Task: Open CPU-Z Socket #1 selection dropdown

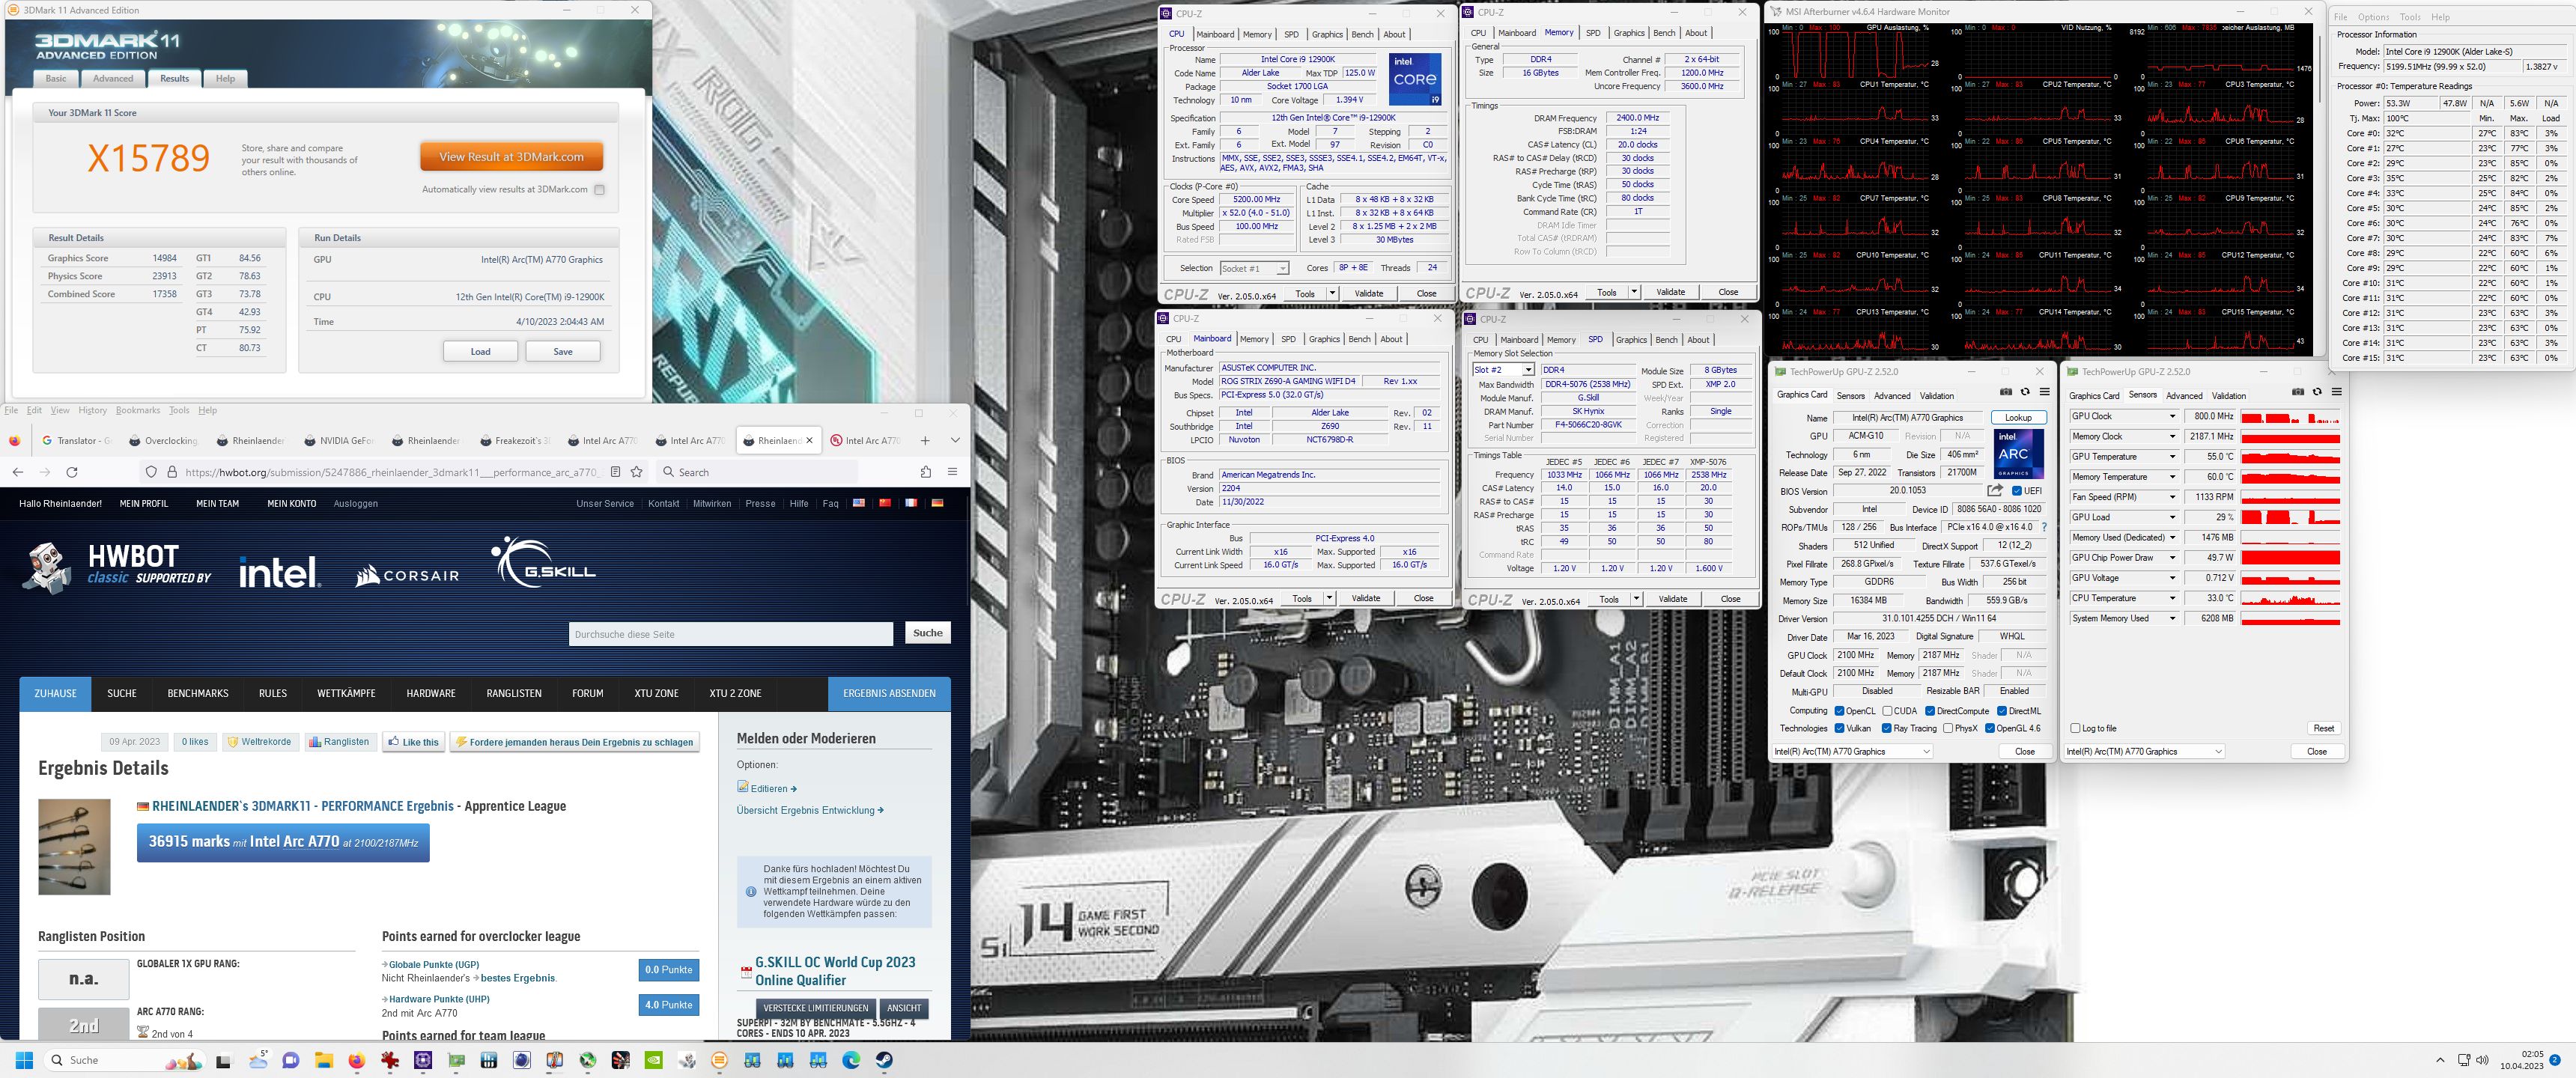Action: [1254, 268]
